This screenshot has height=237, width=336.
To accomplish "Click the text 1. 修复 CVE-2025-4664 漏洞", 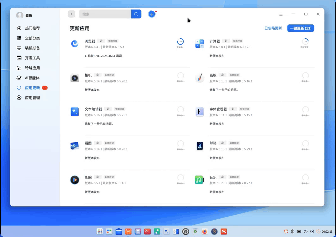I will click(103, 56).
